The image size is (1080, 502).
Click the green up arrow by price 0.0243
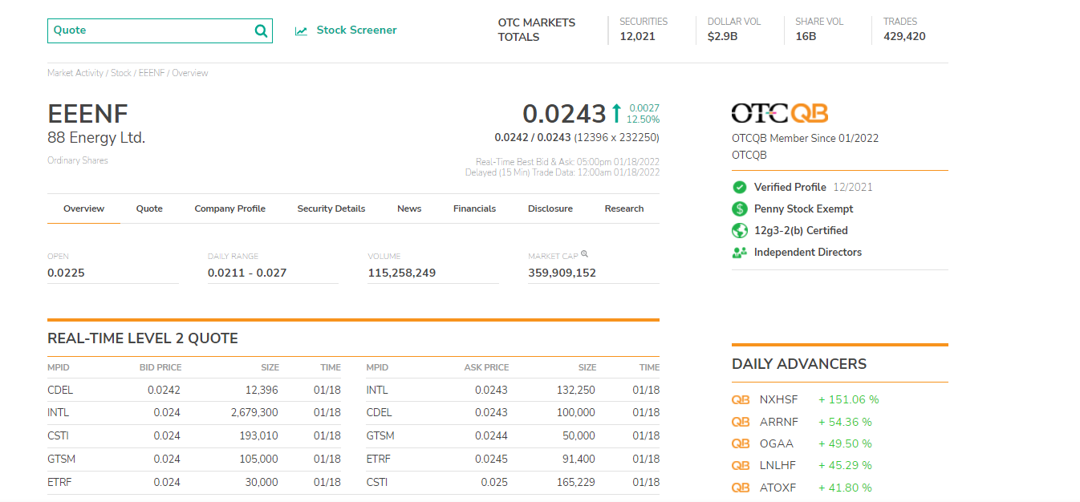pos(616,113)
